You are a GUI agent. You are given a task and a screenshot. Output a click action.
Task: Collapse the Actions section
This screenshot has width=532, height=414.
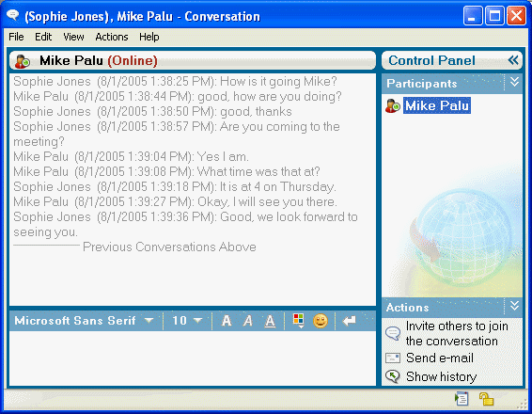[515, 306]
